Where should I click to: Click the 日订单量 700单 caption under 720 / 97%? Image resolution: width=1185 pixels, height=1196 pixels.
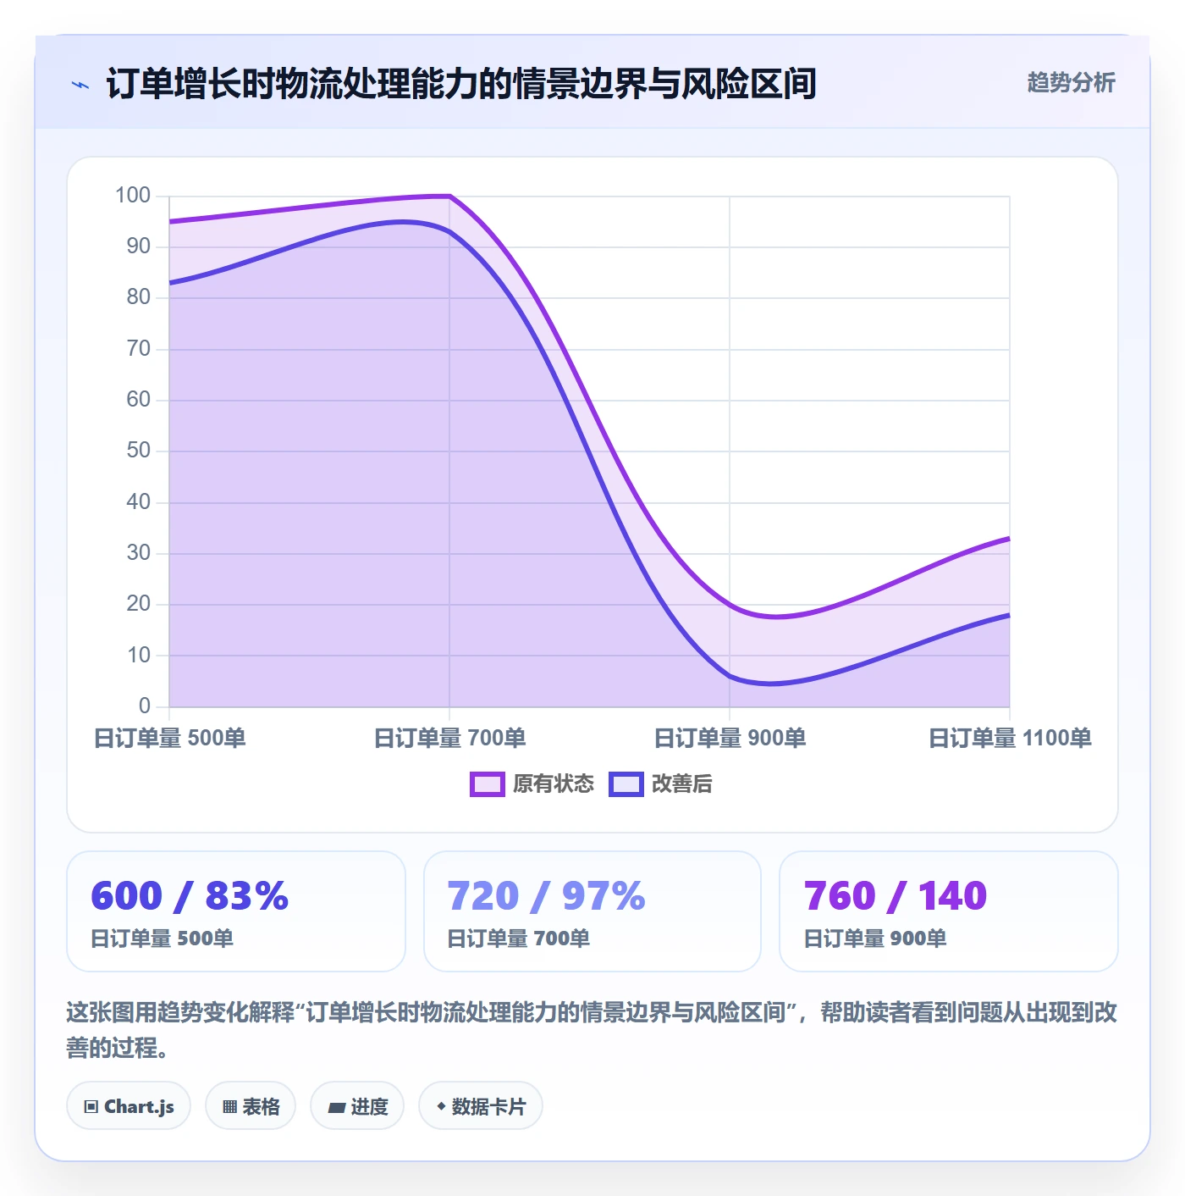[x=518, y=939]
